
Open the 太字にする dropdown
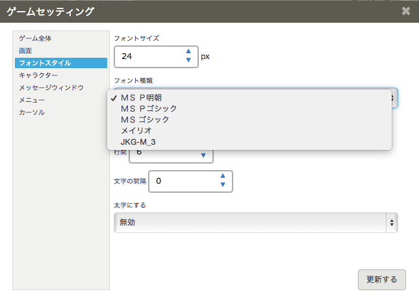[x=255, y=222]
